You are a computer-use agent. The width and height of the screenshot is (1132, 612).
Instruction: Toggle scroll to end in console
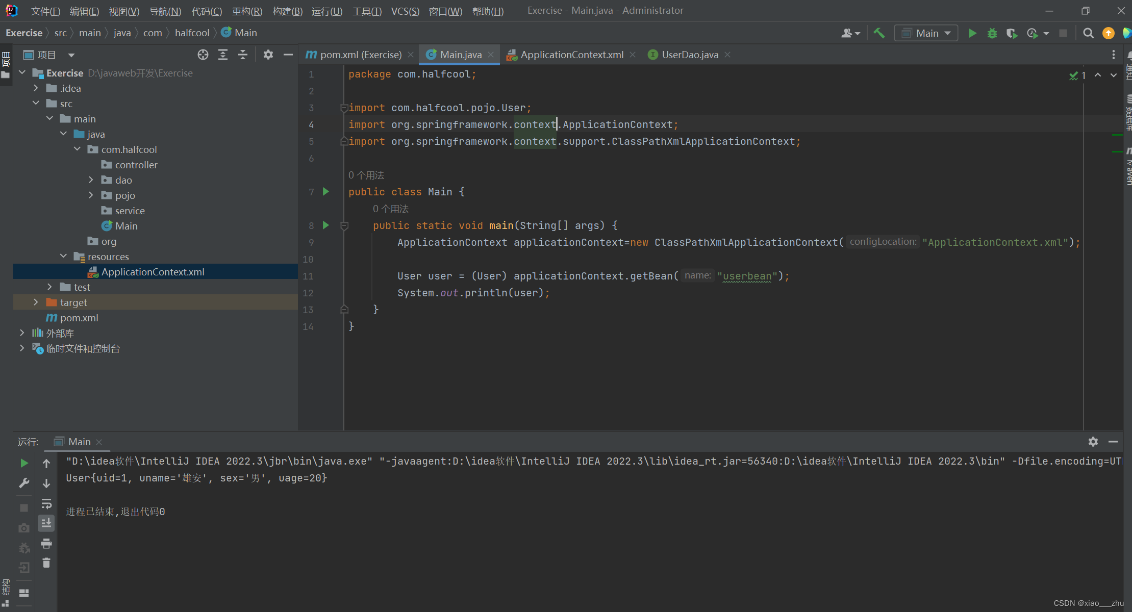tap(46, 523)
